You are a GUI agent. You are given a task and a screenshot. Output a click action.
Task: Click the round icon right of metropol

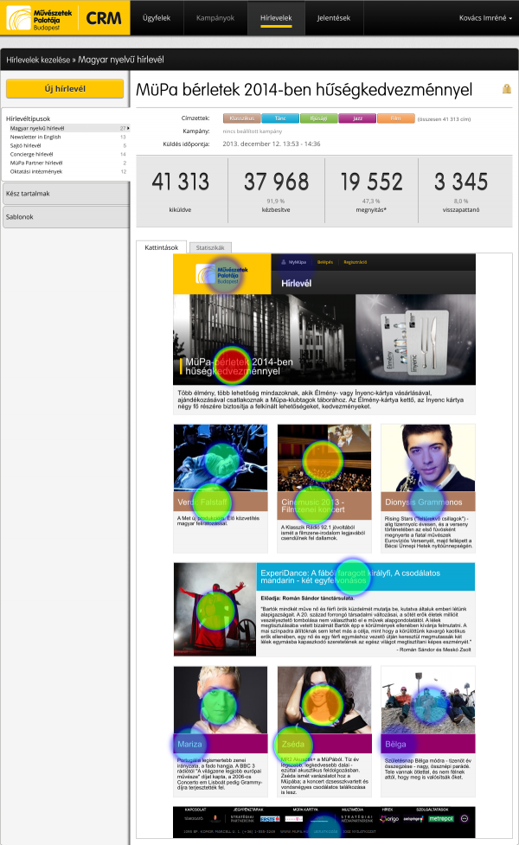465,818
